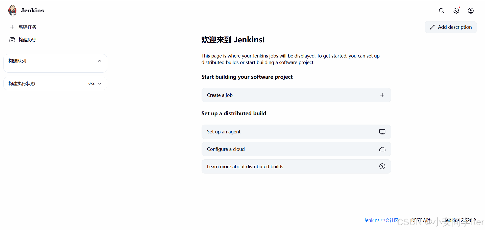Screen dimensions: 485x230
Task: Click the 欢迎来到 Jenkins! heading
Action: pos(233,40)
